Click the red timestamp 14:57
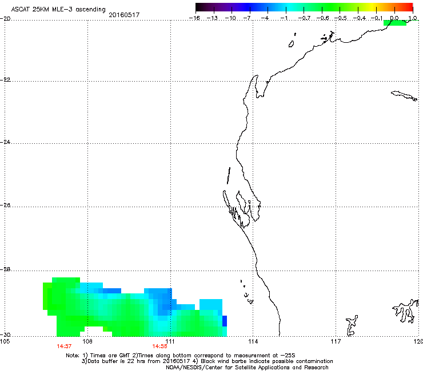The image size is (423, 371). 64,346
